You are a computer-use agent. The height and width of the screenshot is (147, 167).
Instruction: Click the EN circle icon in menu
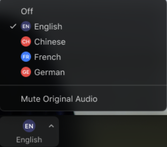coord(26,26)
